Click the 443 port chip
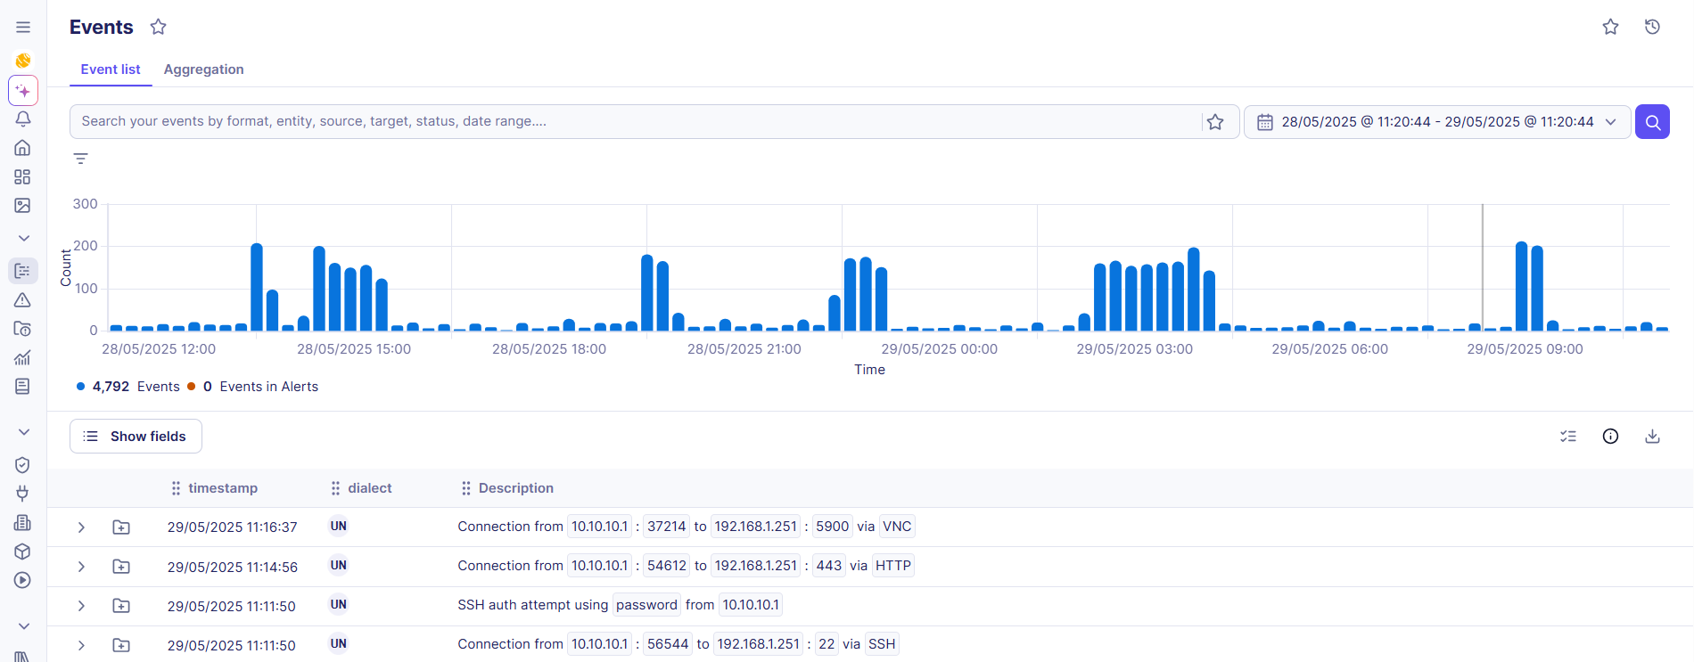The width and height of the screenshot is (1694, 662). (829, 566)
